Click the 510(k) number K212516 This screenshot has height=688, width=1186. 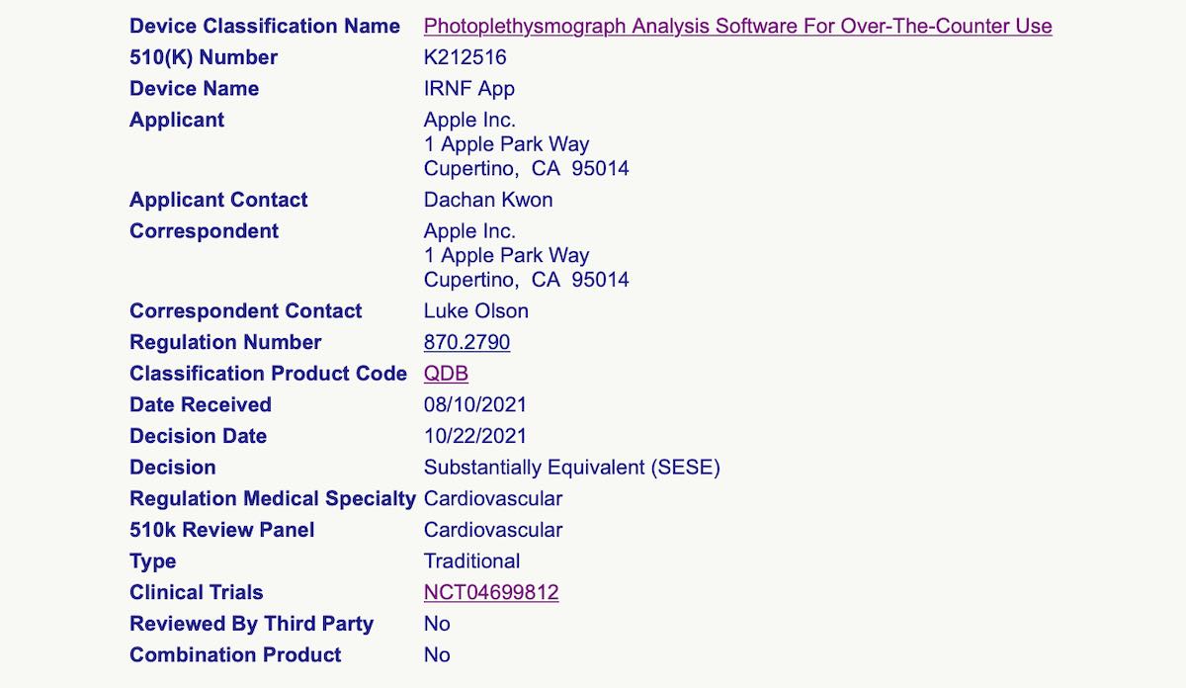pos(465,57)
